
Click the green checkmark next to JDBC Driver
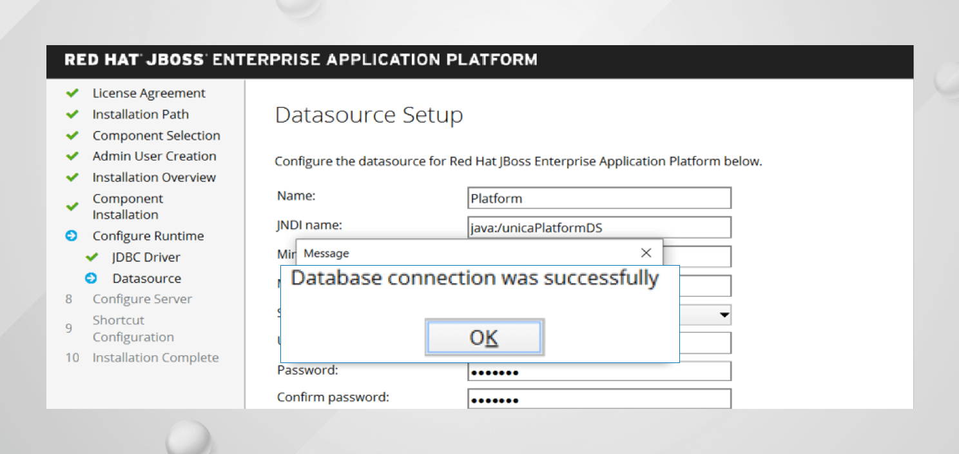pyautogui.click(x=92, y=257)
